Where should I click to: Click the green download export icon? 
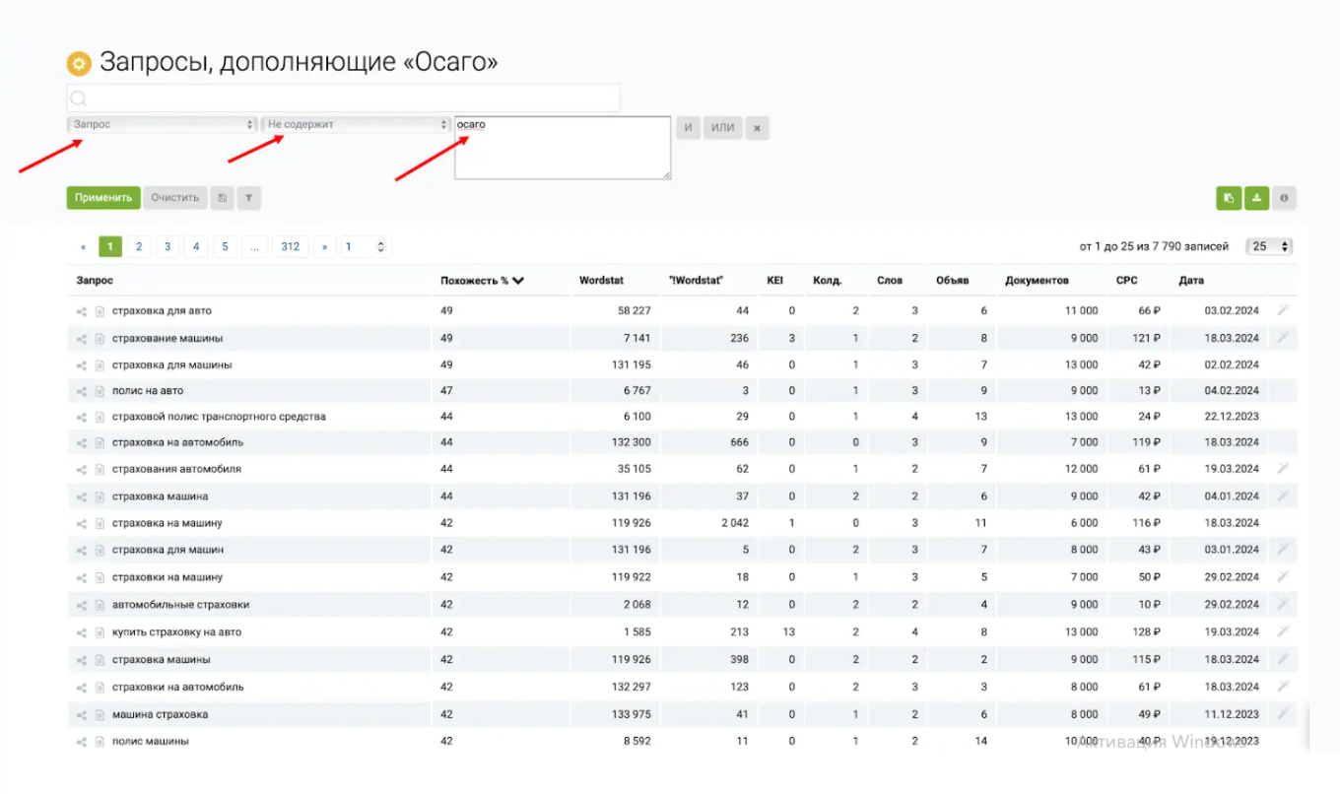[1256, 198]
